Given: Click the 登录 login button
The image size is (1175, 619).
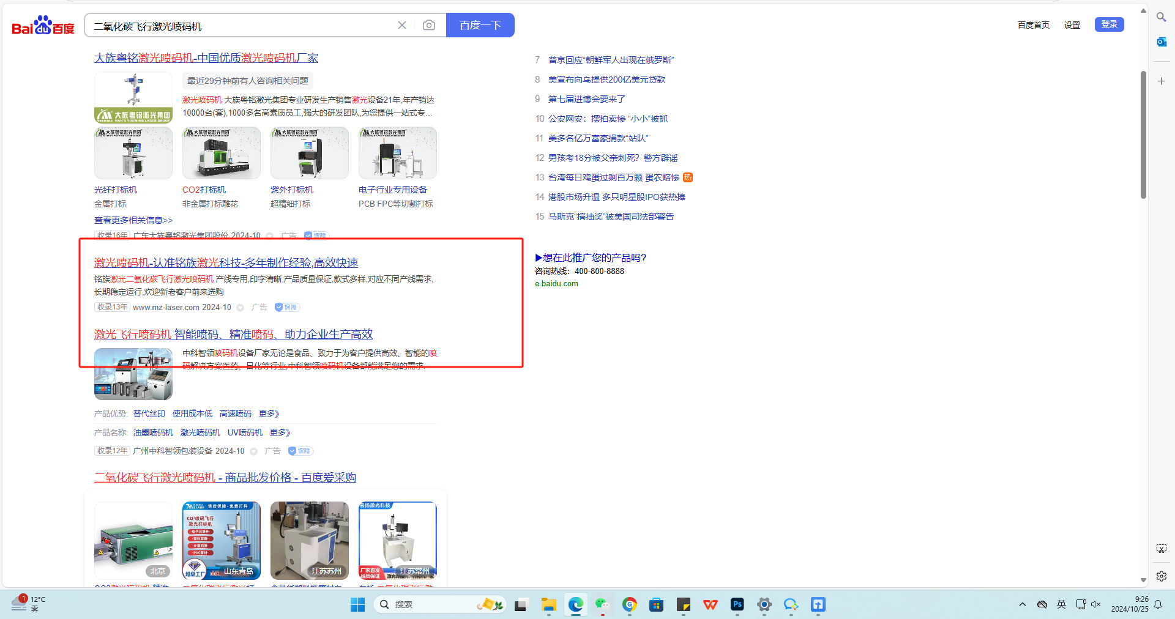Looking at the screenshot, I should tap(1110, 24).
